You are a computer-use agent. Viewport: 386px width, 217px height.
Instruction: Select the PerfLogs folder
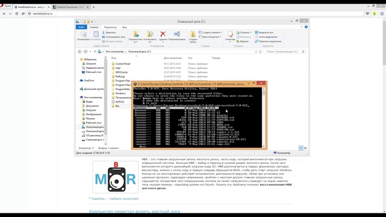[118, 77]
